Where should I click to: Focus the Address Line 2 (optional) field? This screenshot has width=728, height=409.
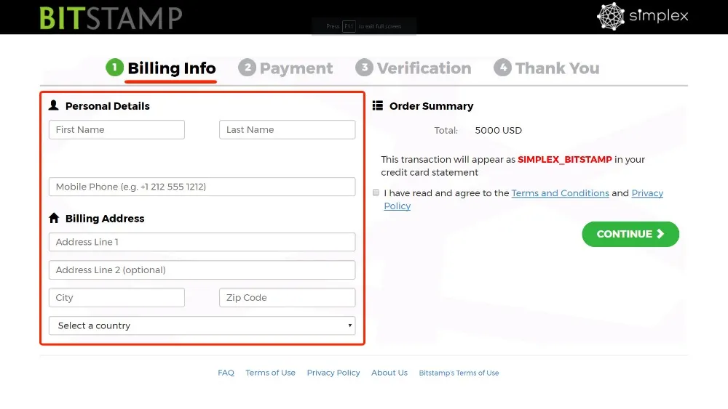coord(202,270)
